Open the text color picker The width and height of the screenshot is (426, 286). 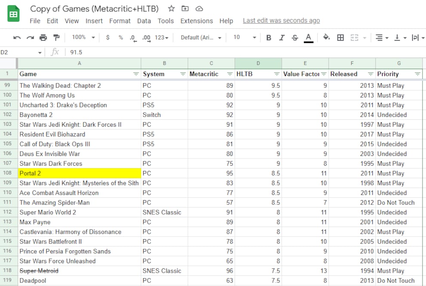pos(308,38)
